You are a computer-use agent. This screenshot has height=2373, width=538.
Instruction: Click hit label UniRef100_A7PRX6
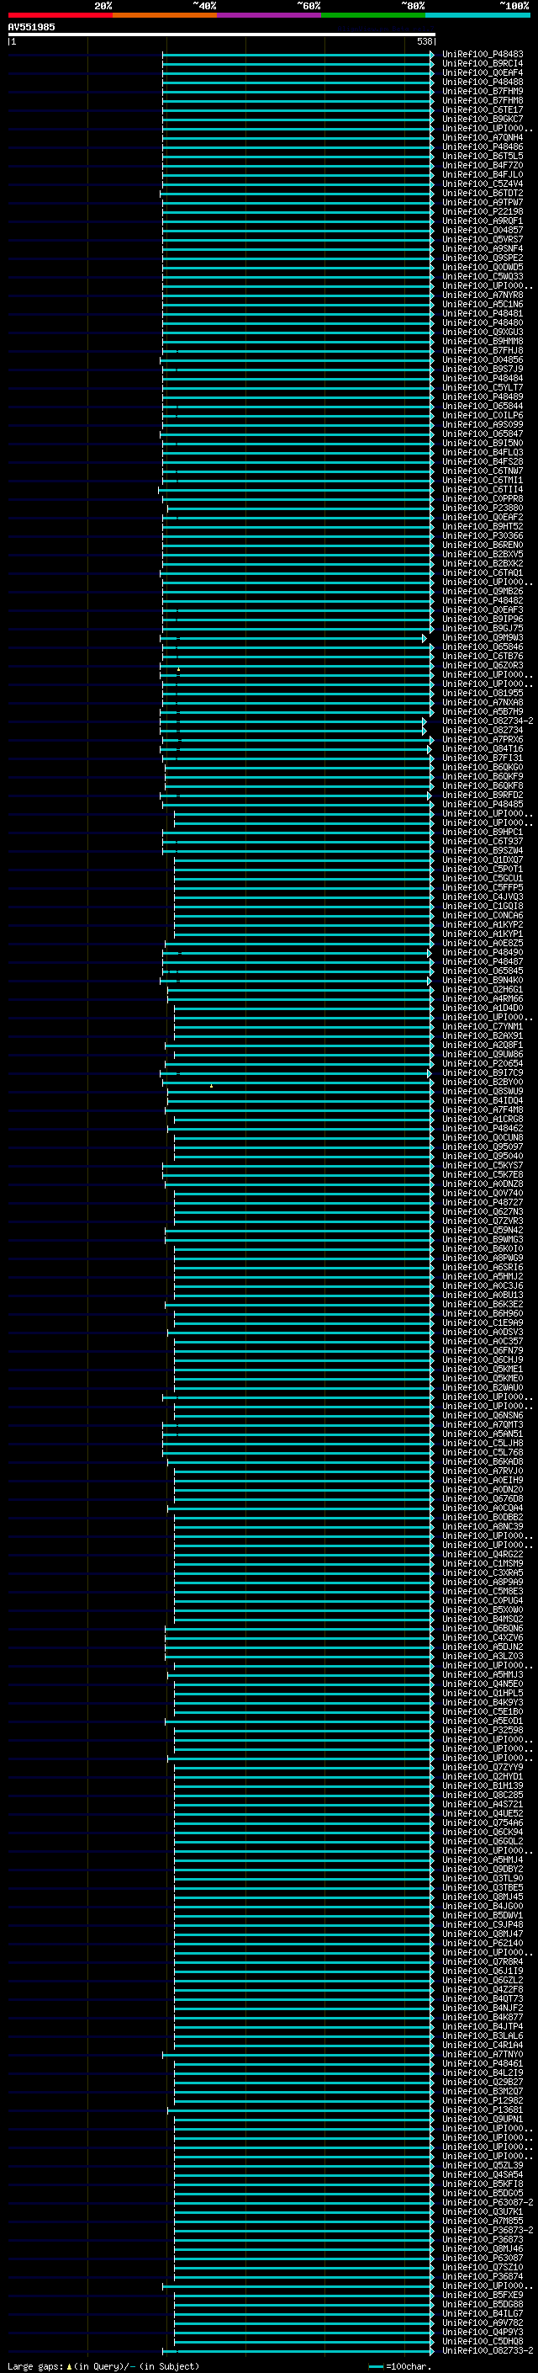pyautogui.click(x=483, y=739)
